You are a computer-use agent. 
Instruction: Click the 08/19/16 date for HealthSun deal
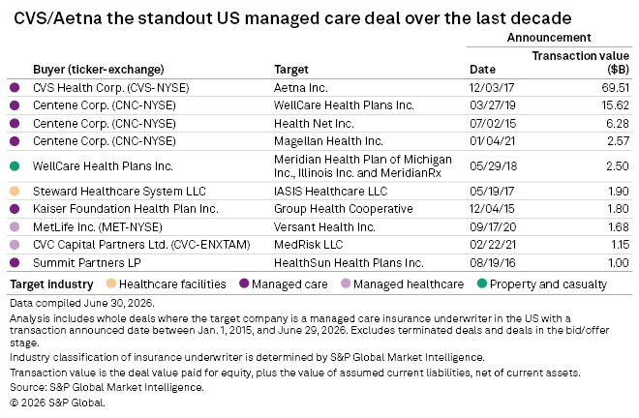click(x=492, y=263)
